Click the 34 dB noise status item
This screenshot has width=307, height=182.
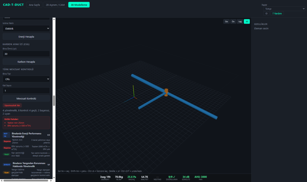186,178
